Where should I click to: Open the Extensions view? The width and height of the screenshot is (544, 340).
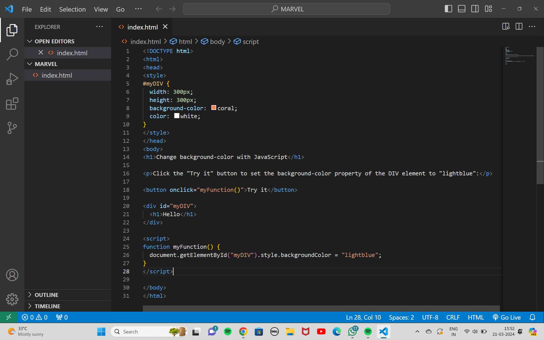coord(12,104)
